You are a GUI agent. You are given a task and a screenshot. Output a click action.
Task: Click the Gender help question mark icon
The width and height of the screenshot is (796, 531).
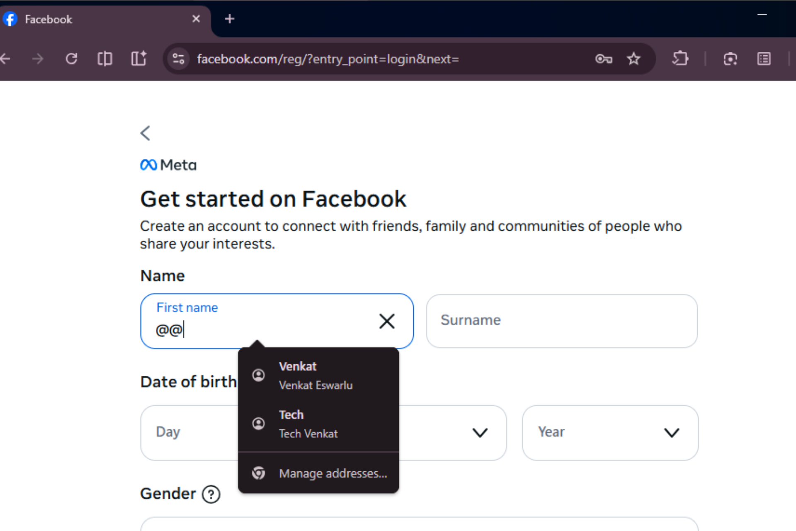pos(211,494)
